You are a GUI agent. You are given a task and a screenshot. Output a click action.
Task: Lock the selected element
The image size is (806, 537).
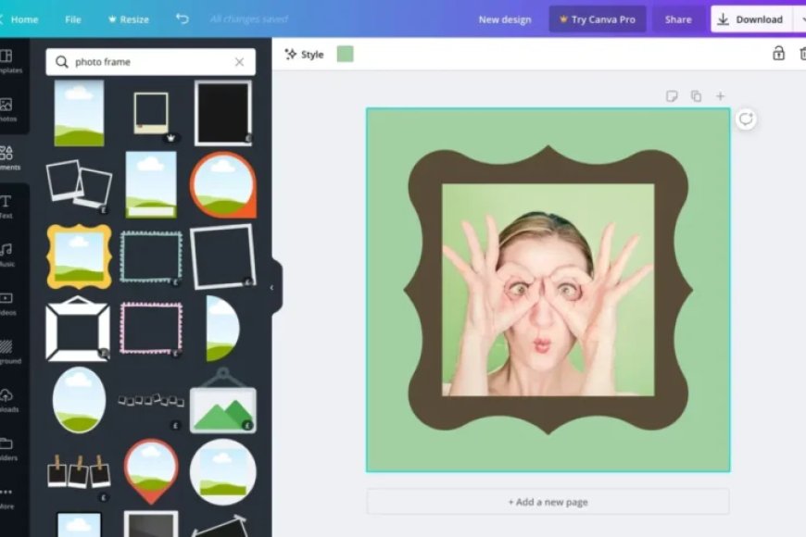pyautogui.click(x=777, y=54)
